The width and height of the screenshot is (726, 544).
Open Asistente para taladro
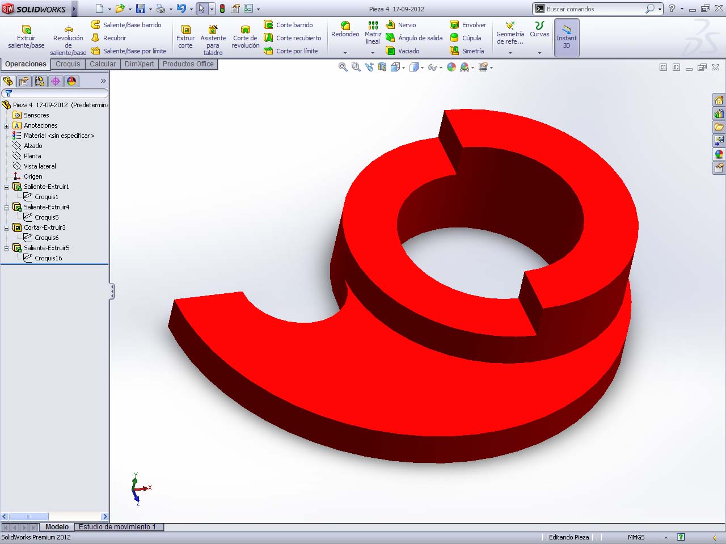[213, 40]
